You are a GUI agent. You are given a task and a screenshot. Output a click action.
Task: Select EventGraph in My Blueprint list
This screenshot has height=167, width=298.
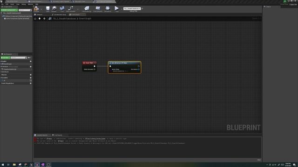(x=7, y=64)
